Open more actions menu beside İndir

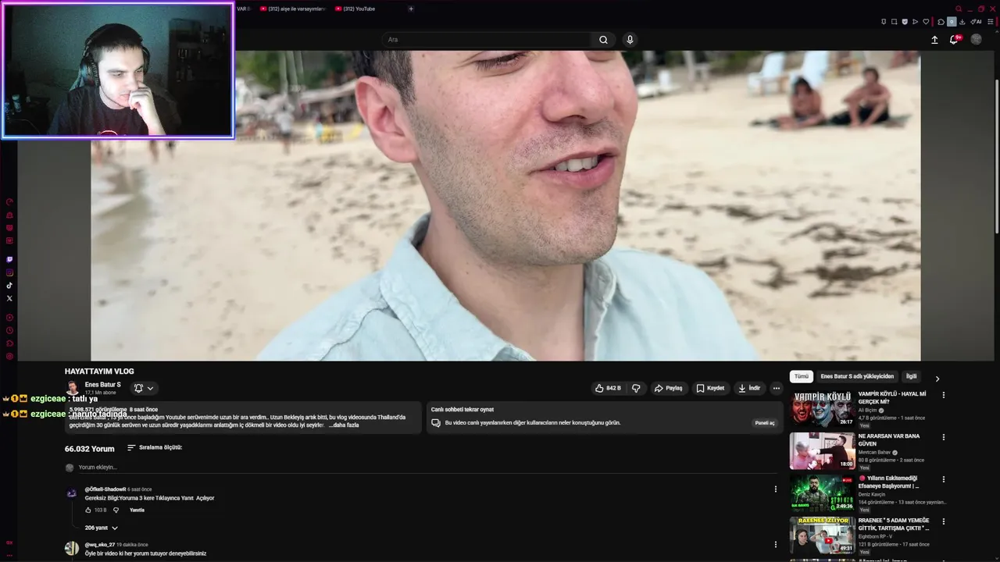pyautogui.click(x=776, y=388)
